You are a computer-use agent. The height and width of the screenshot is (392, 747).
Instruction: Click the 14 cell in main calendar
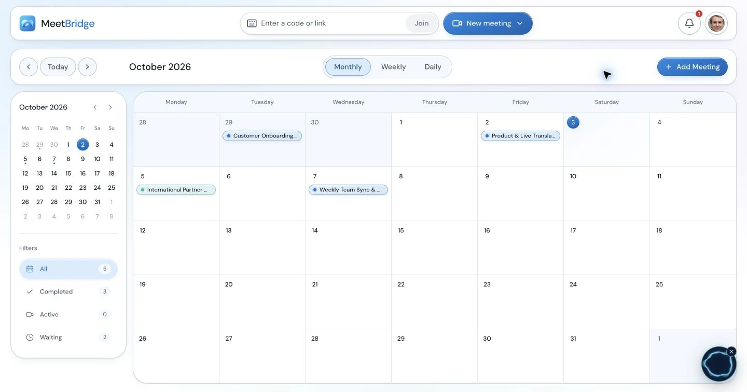pyautogui.click(x=348, y=248)
